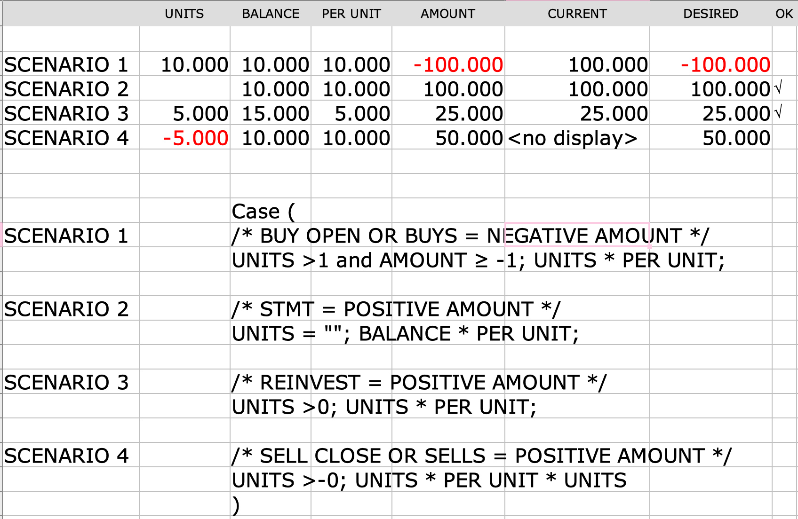Viewport: 798px width, 519px height.
Task: Click the 'UNITS = ""; BALANCE * PER UNIT' line
Action: pos(405,333)
